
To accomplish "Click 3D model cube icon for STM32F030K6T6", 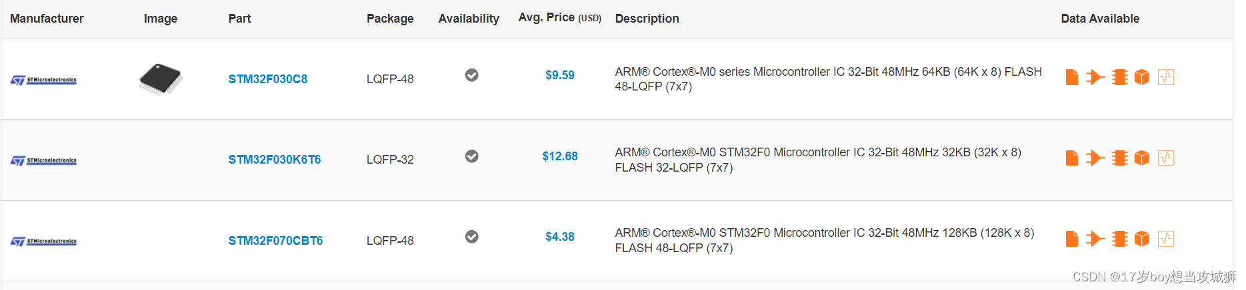I will click(1142, 158).
